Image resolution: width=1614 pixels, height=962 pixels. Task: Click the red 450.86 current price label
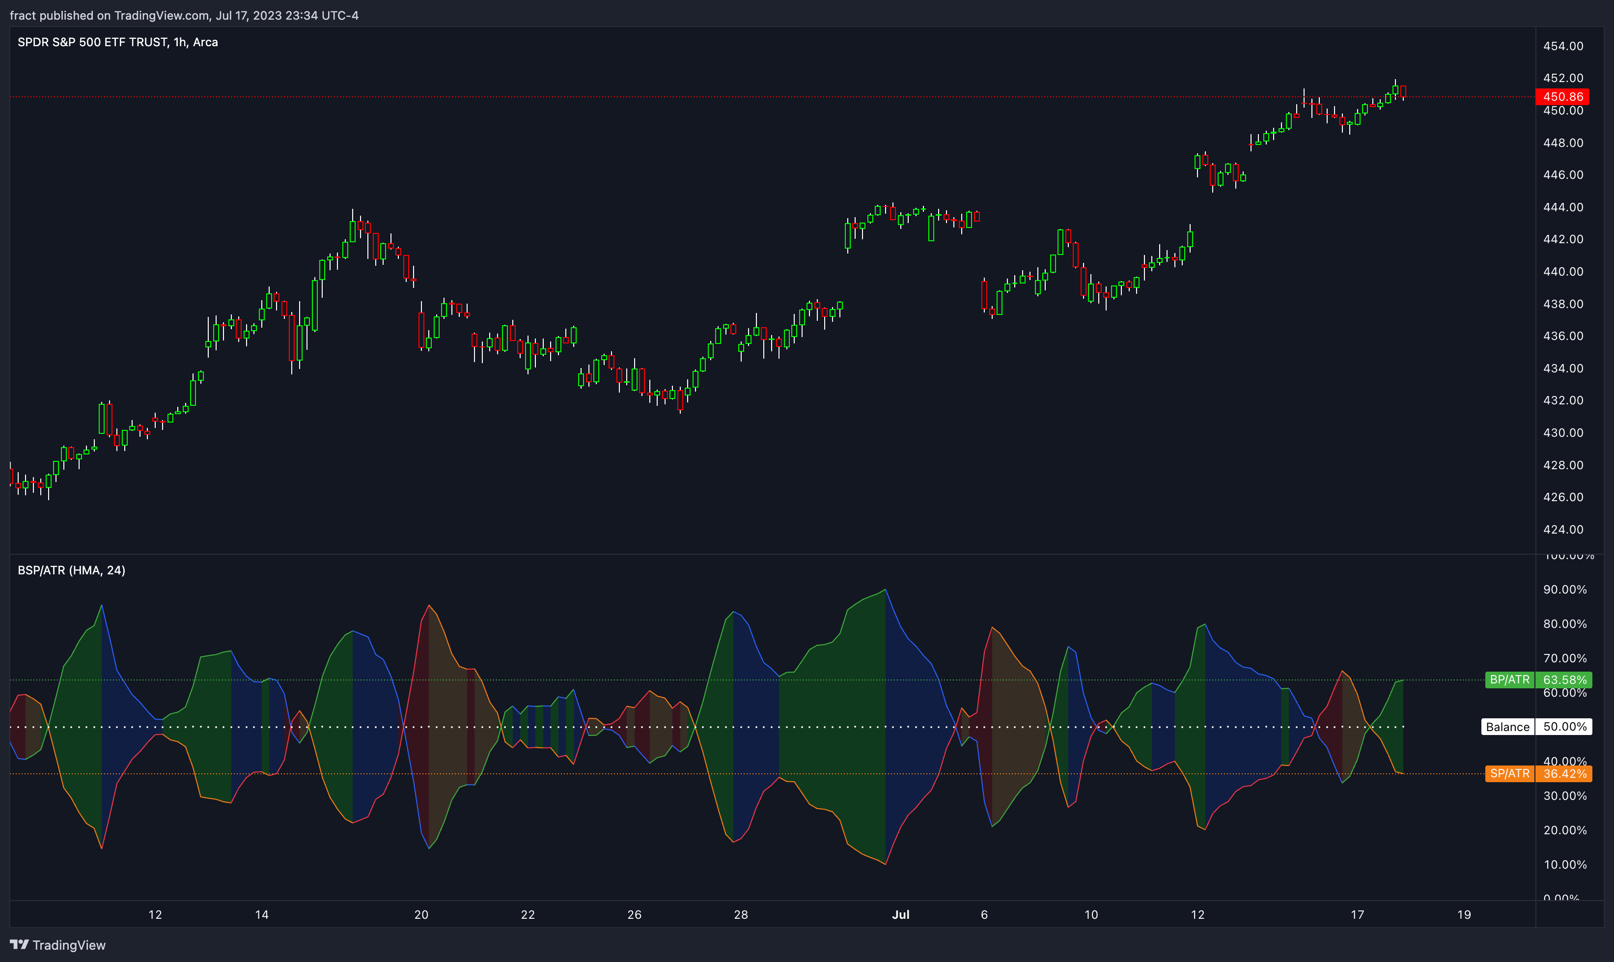tap(1563, 97)
